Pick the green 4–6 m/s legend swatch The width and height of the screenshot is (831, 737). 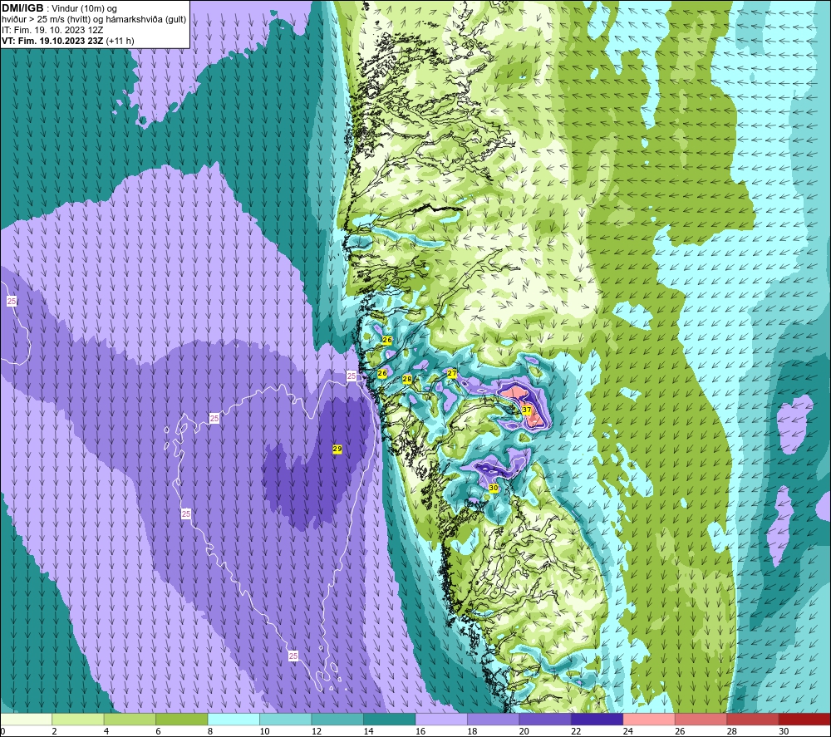click(130, 720)
